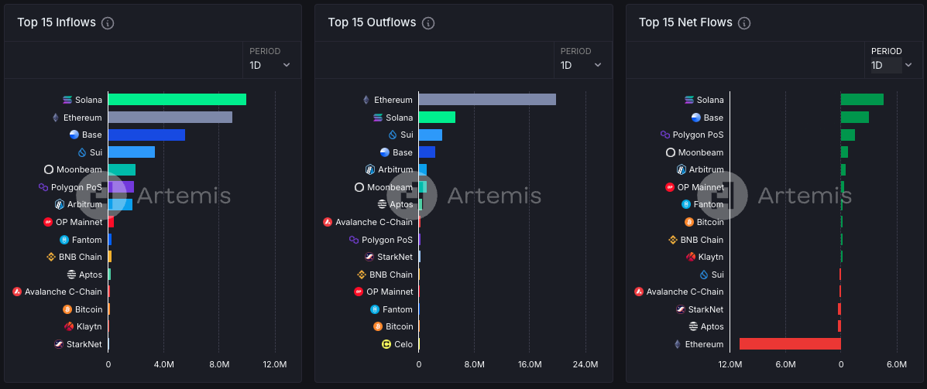Viewport: 927px width, 389px height.
Task: Open the Period dropdown in Top 15 Outflows
Action: (x=581, y=65)
